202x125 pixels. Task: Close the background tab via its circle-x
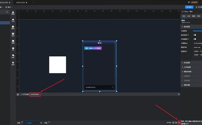click(49, 122)
